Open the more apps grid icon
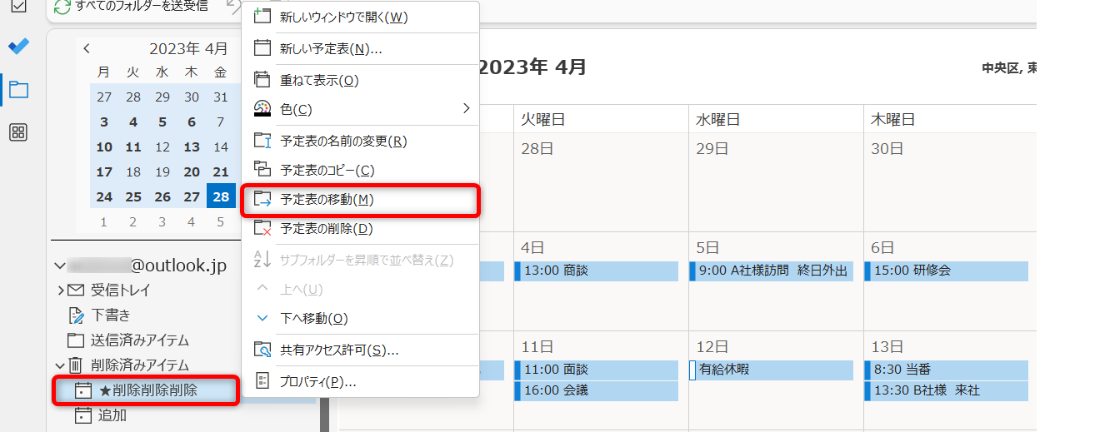The width and height of the screenshot is (1120, 432). (18, 132)
